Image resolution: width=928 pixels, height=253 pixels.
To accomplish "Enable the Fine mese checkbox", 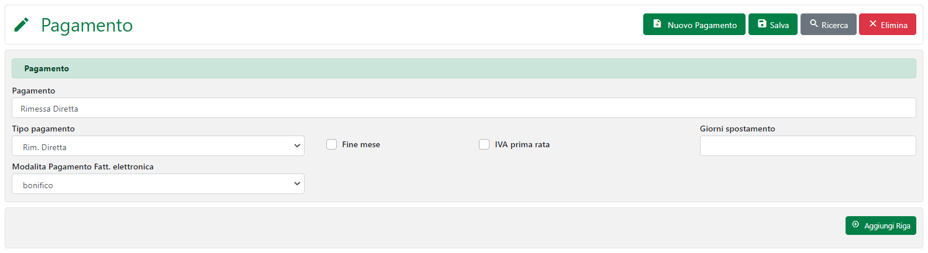I will [x=332, y=144].
